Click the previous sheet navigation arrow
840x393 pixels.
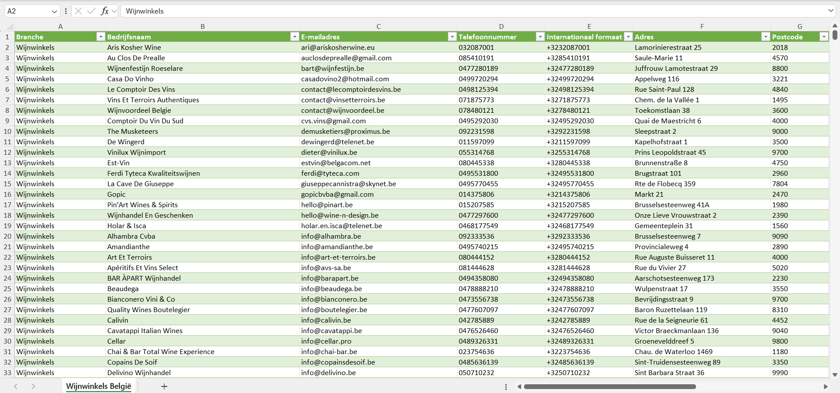[16, 386]
